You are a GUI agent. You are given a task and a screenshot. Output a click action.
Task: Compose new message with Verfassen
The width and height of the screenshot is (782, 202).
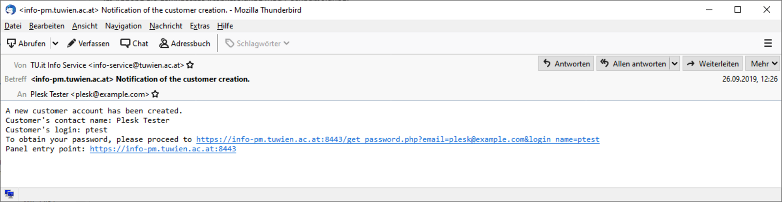88,43
